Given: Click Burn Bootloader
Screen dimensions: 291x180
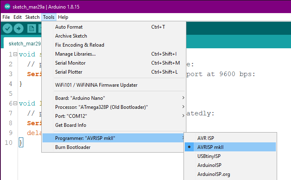Looking at the screenshot, I should [x=73, y=147].
